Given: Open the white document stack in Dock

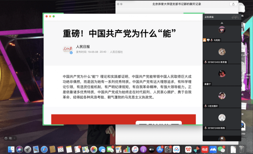Looking at the screenshot, I should 233,149.
